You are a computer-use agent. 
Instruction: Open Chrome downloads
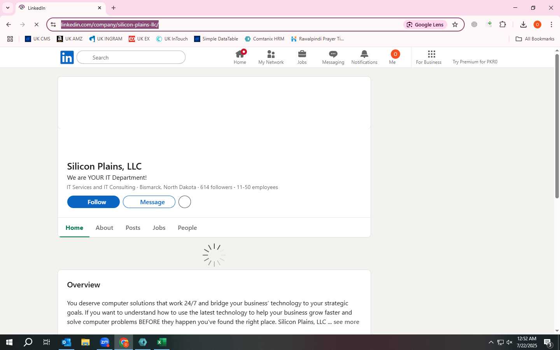523,24
